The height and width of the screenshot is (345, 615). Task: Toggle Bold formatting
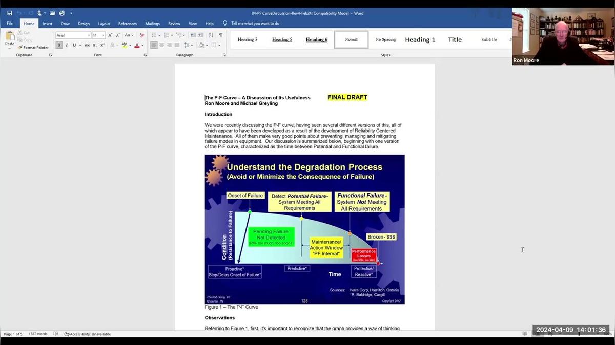click(x=59, y=45)
